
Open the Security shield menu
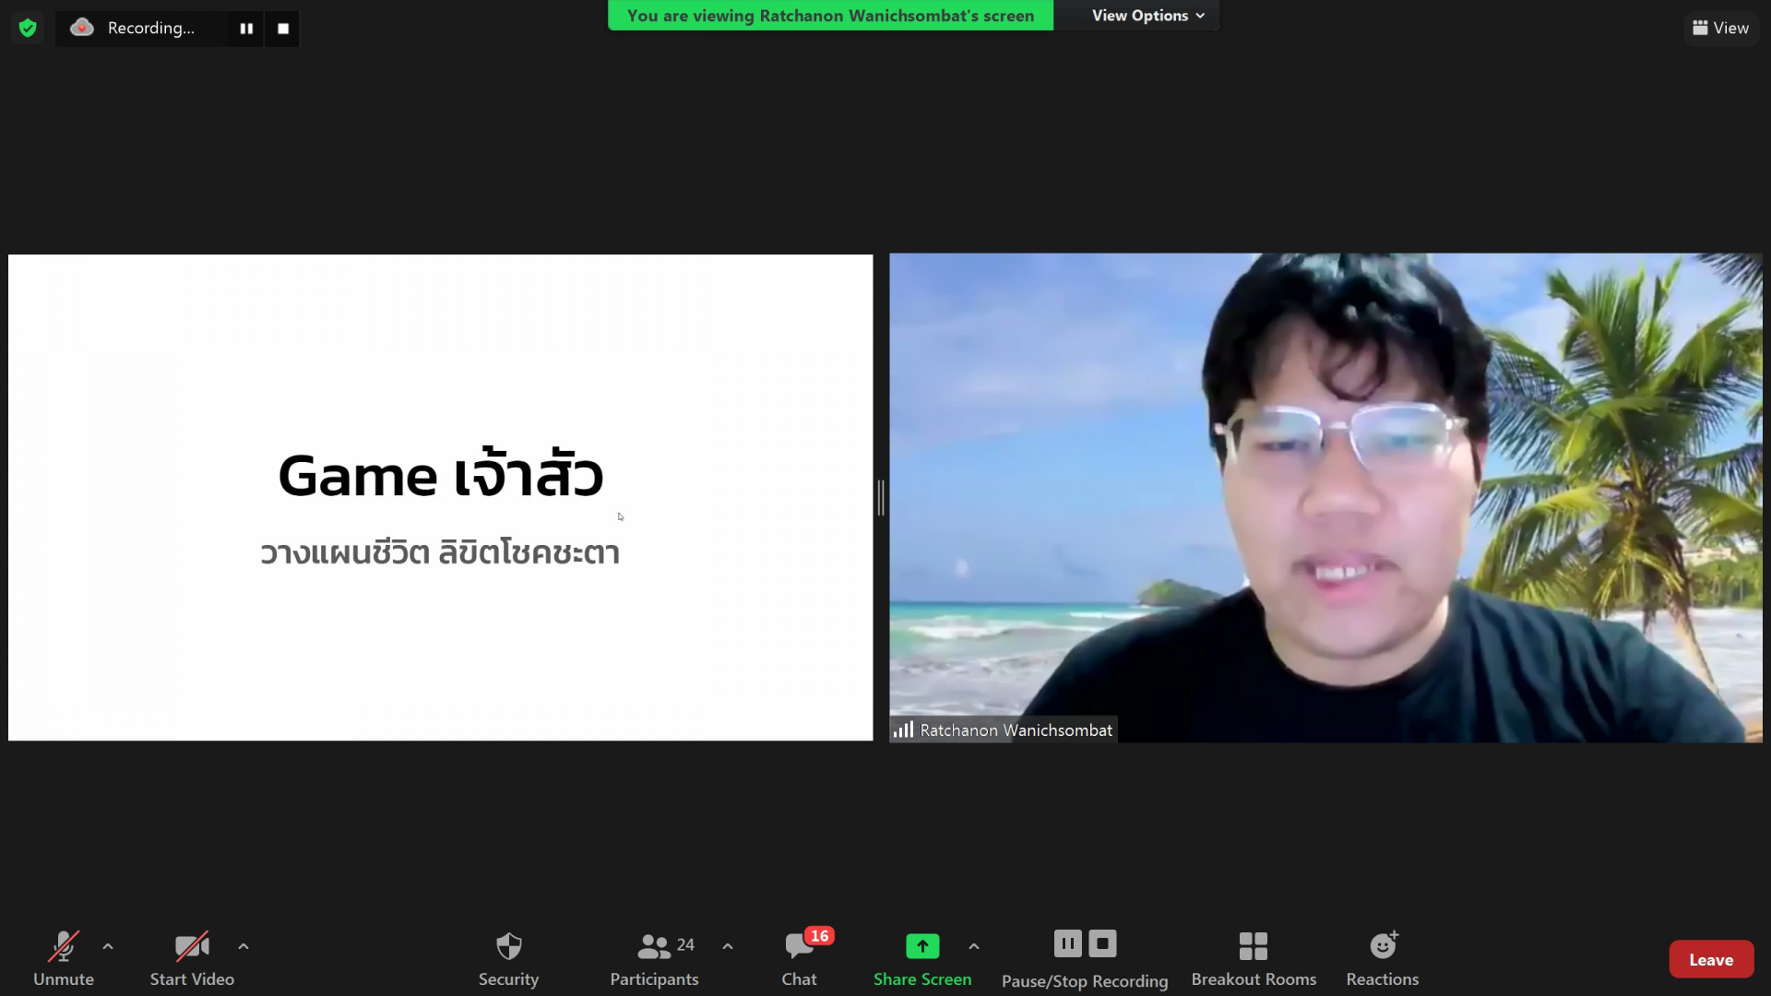(x=508, y=958)
